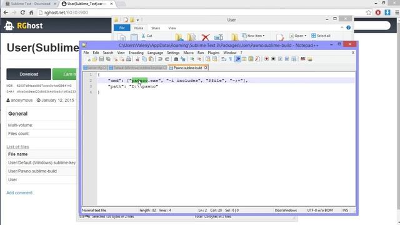This screenshot has width=400, height=225.
Task: Click the browser Reload button
Action: 22,12
